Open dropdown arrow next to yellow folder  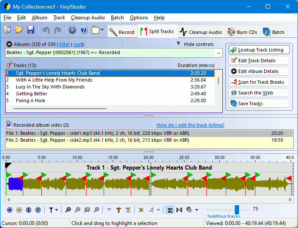(x=102, y=30)
